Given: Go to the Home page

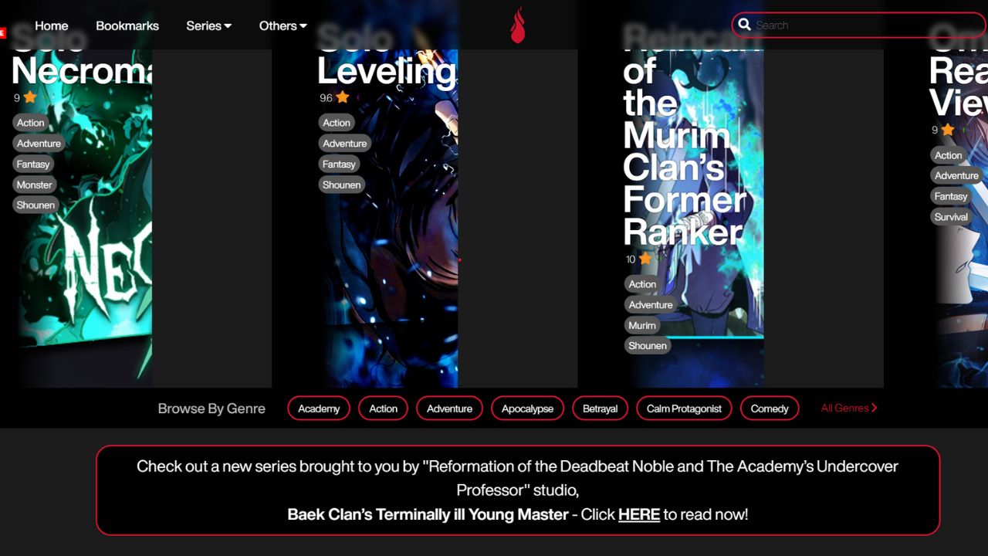Looking at the screenshot, I should tap(52, 25).
